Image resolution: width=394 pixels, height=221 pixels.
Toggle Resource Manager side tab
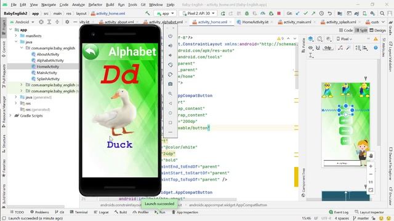[x=4, y=112]
